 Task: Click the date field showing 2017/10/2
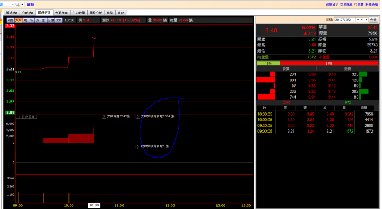click(345, 20)
